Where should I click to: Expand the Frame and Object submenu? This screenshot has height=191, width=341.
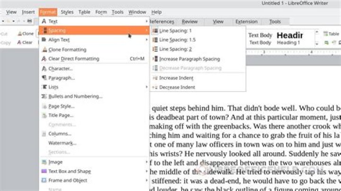tap(94, 181)
